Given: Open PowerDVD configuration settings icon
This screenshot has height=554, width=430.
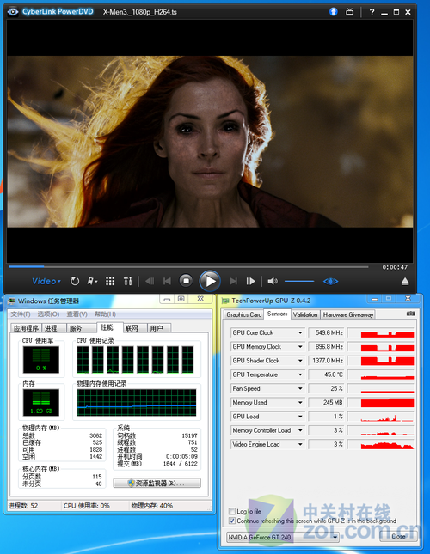Looking at the screenshot, I should pos(127,281).
